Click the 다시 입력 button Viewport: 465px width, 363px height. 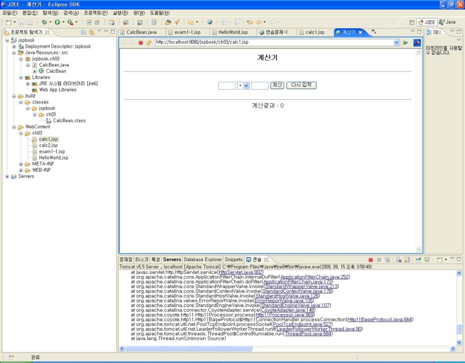pos(302,85)
